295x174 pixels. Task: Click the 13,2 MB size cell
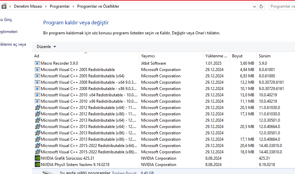pyautogui.click(x=247, y=82)
